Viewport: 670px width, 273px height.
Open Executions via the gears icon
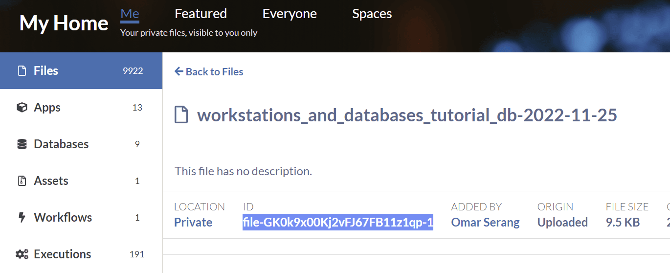pos(22,254)
